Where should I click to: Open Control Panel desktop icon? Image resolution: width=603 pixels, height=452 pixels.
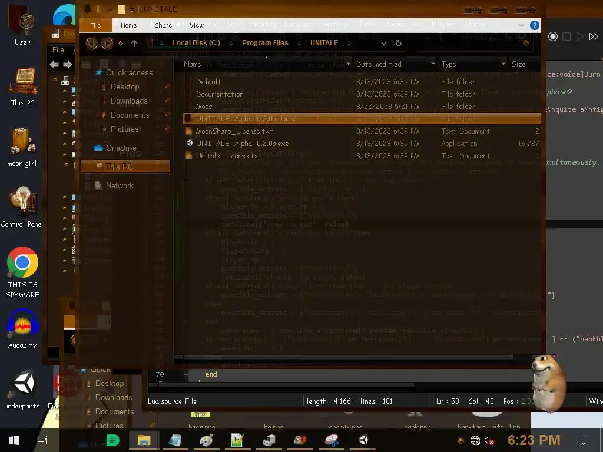coord(22,207)
